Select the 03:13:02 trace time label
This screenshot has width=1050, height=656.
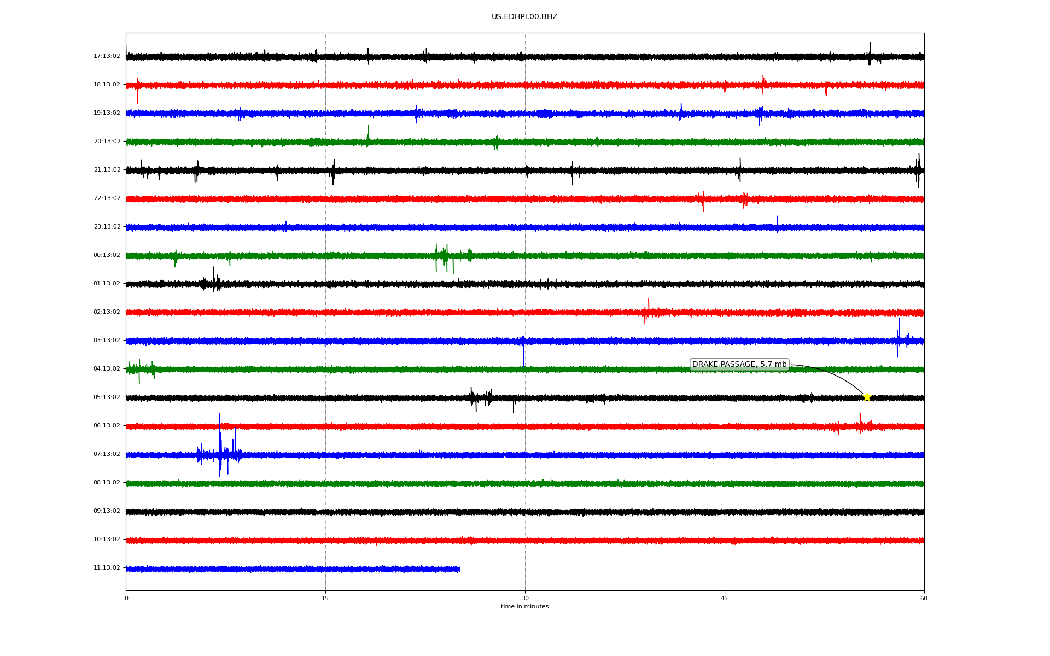pyautogui.click(x=107, y=340)
